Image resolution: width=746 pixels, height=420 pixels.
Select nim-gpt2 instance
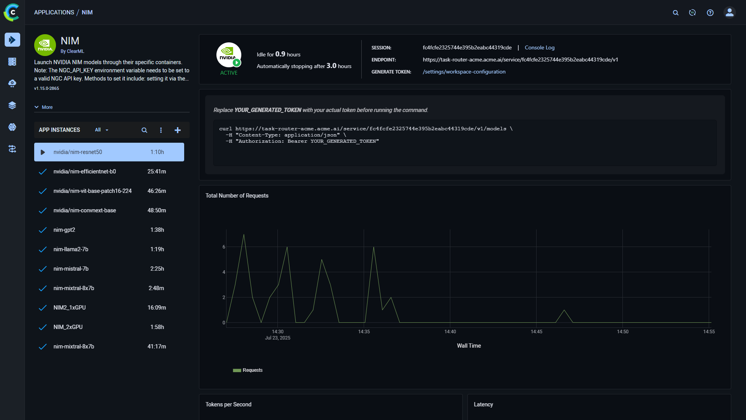click(109, 230)
